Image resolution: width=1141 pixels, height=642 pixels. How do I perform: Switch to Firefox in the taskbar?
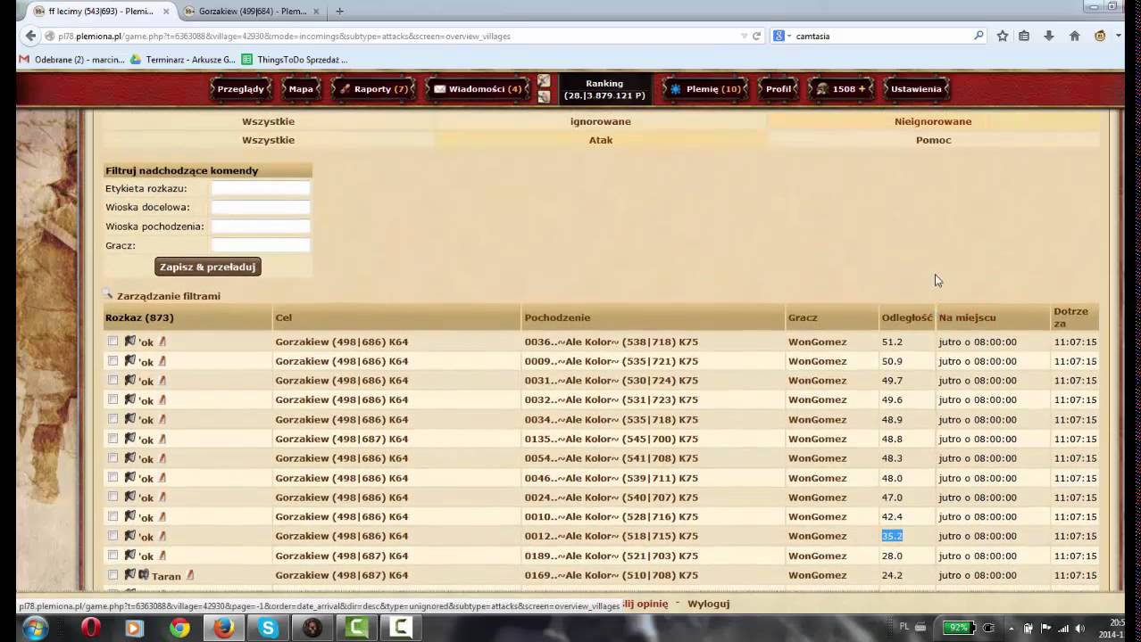224,628
